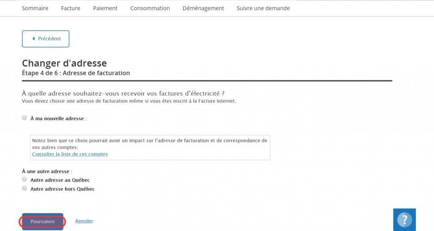Open the Sommaire tab
Screen dimensions: 434x231
35,8
